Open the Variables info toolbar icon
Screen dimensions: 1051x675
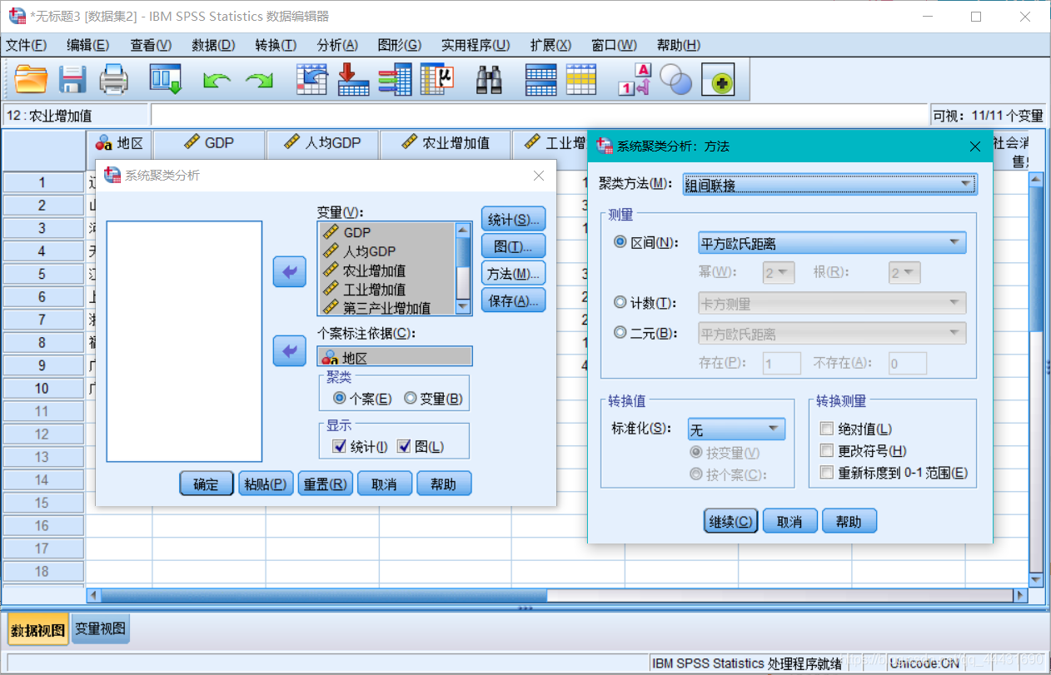coord(395,79)
